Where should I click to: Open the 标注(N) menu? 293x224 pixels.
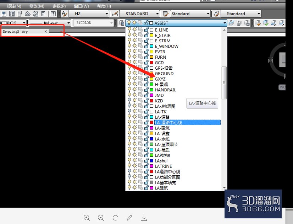click(x=14, y=6)
